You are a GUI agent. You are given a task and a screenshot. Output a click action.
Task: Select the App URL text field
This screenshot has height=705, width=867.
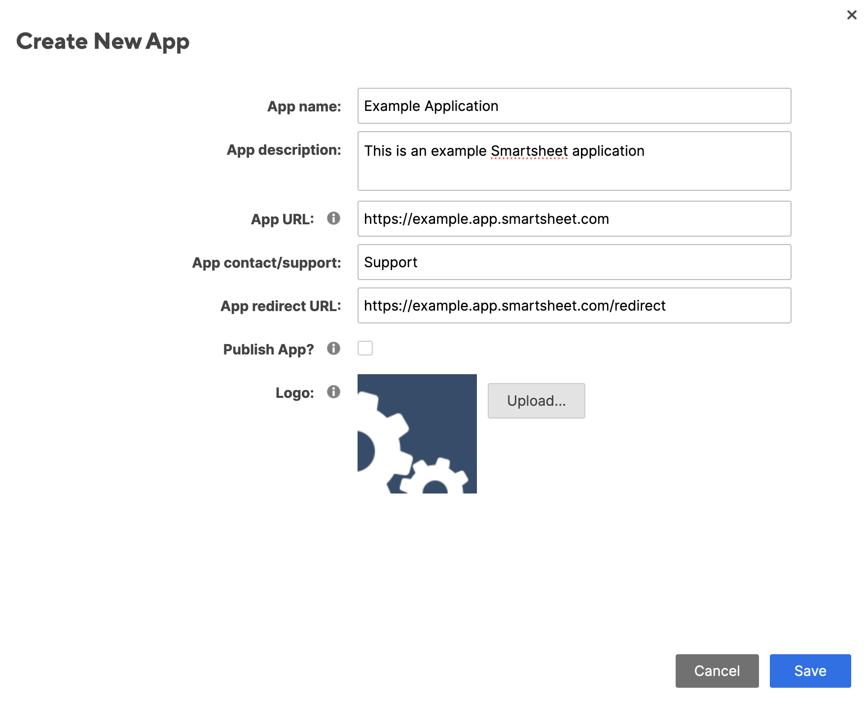pyautogui.click(x=574, y=219)
